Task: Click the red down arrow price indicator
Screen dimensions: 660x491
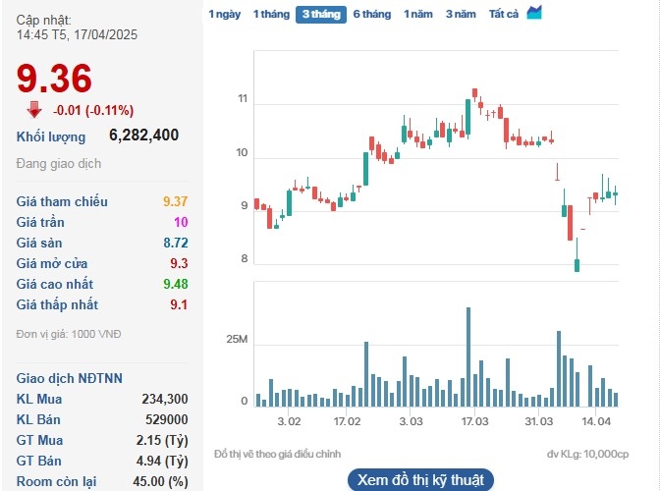Action: tap(34, 109)
